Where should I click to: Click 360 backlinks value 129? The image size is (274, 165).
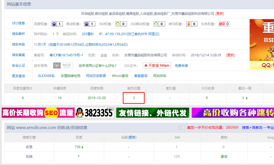click(x=177, y=156)
